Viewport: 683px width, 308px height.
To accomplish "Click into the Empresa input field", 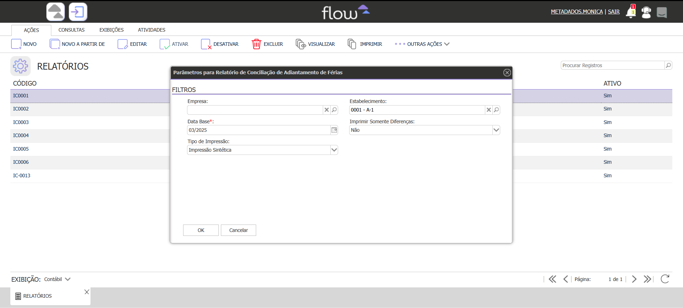I will [x=255, y=110].
